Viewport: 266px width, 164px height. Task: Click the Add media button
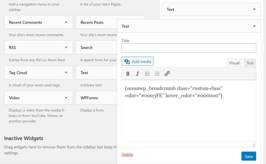(138, 62)
